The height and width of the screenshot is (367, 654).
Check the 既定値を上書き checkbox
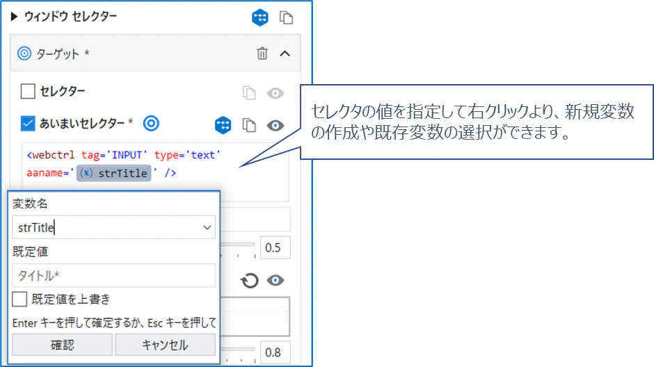coord(19,299)
